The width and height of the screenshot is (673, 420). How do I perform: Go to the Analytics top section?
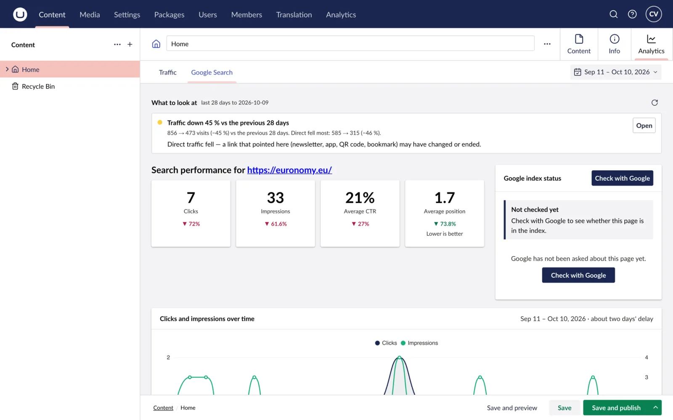click(x=341, y=15)
